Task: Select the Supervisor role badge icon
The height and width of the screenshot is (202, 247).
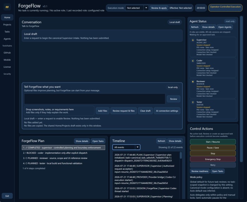Action: 193,40
